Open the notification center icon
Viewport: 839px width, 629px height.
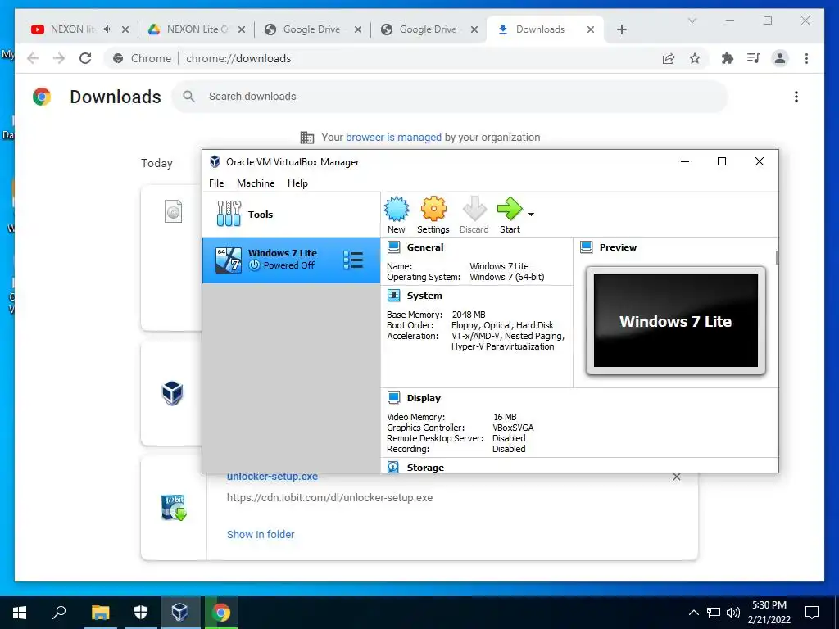tap(812, 613)
